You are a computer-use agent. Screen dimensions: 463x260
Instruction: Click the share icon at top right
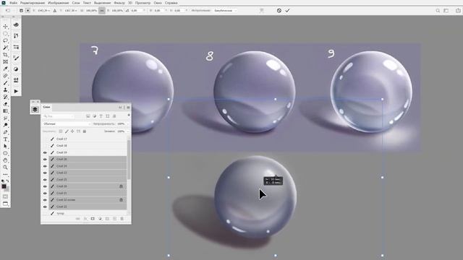point(458,10)
